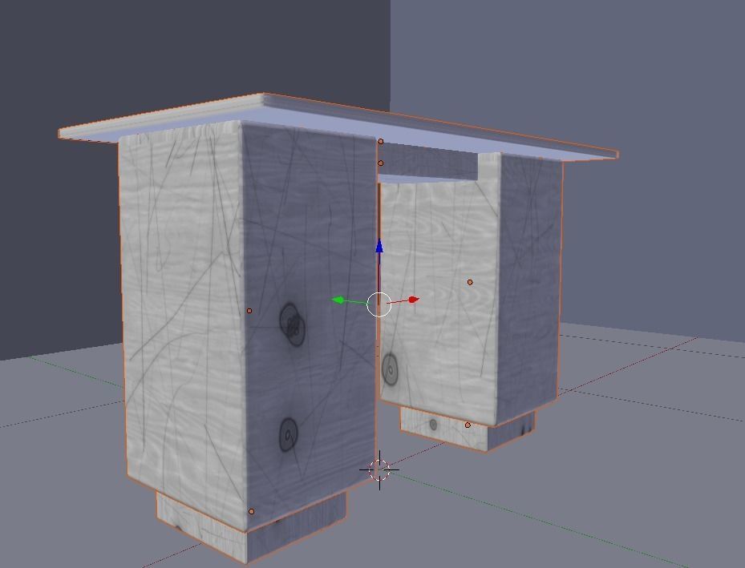Grab the green Y-axis manipulator arrow
The image size is (745, 568).
(338, 300)
